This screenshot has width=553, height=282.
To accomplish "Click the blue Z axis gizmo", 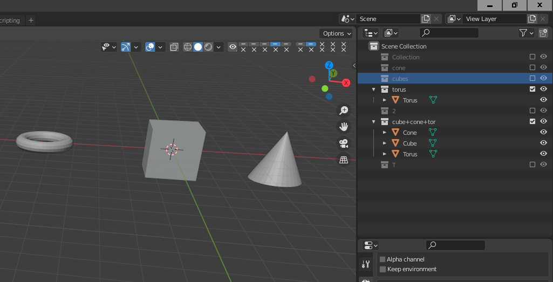I will pyautogui.click(x=329, y=65).
